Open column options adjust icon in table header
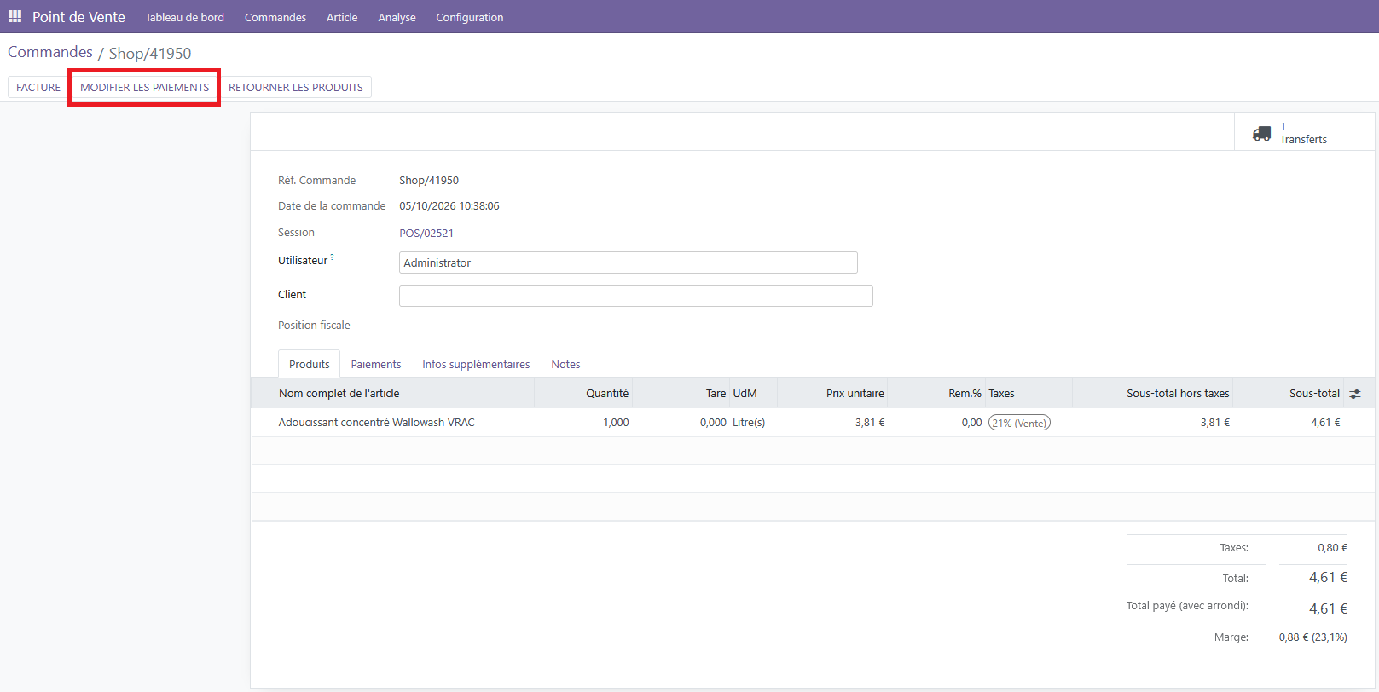The height and width of the screenshot is (692, 1379). (1355, 394)
